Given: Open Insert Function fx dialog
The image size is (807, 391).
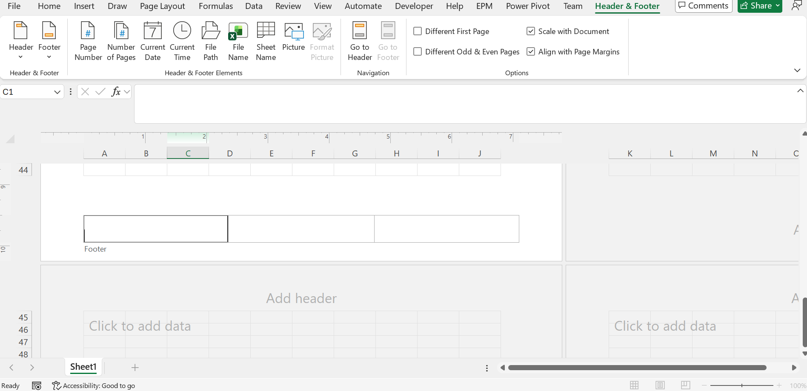Looking at the screenshot, I should coord(116,92).
